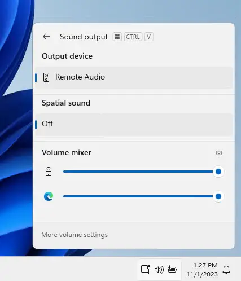The image size is (241, 281).
Task: Click the Volume mixer heading
Action: coord(67,152)
